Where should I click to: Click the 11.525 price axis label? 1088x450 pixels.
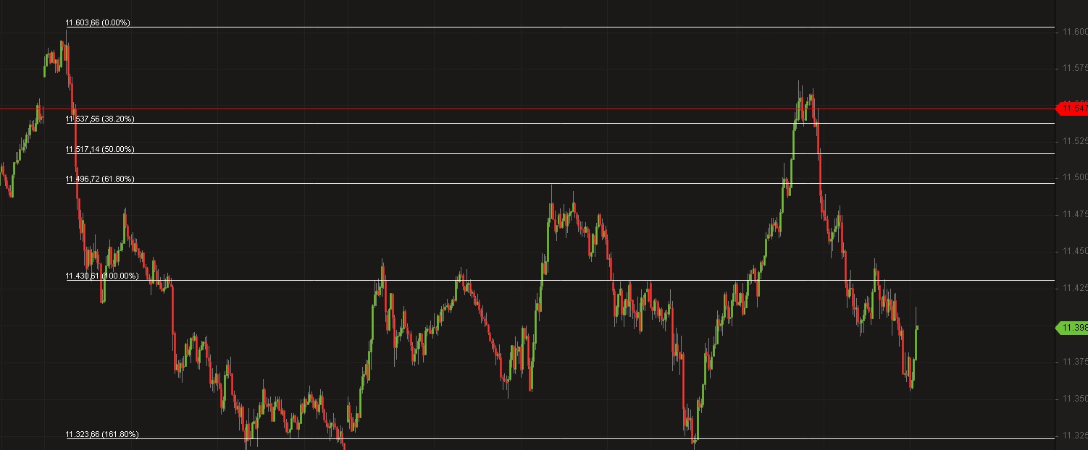[1075, 141]
